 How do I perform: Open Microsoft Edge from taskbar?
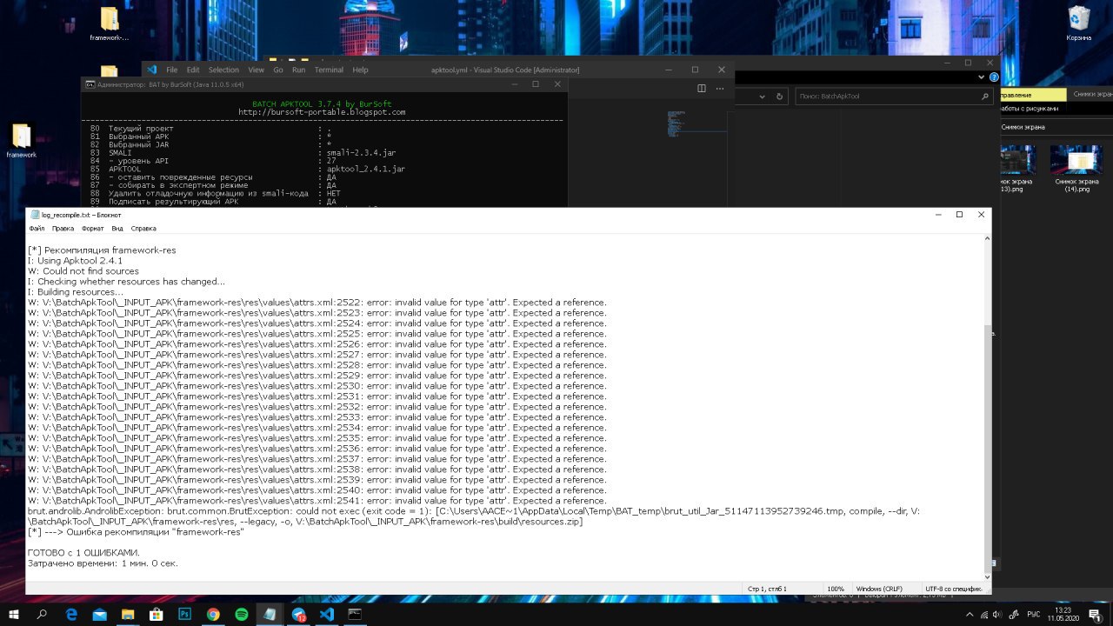[72, 614]
